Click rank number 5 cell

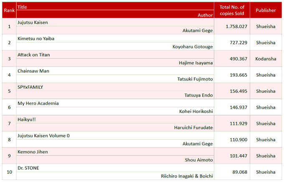coord(9,91)
